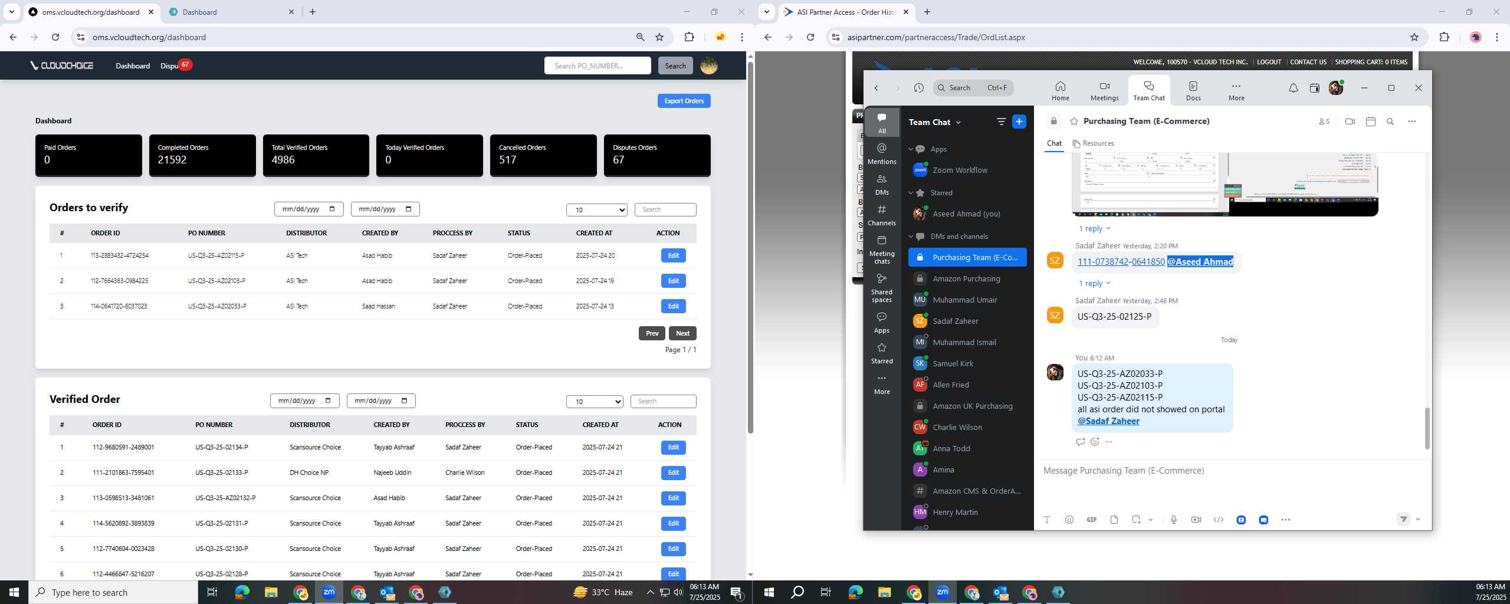Expand the 1 reply thread under Sadaf's order link
This screenshot has height=604, width=1510.
point(1094,284)
